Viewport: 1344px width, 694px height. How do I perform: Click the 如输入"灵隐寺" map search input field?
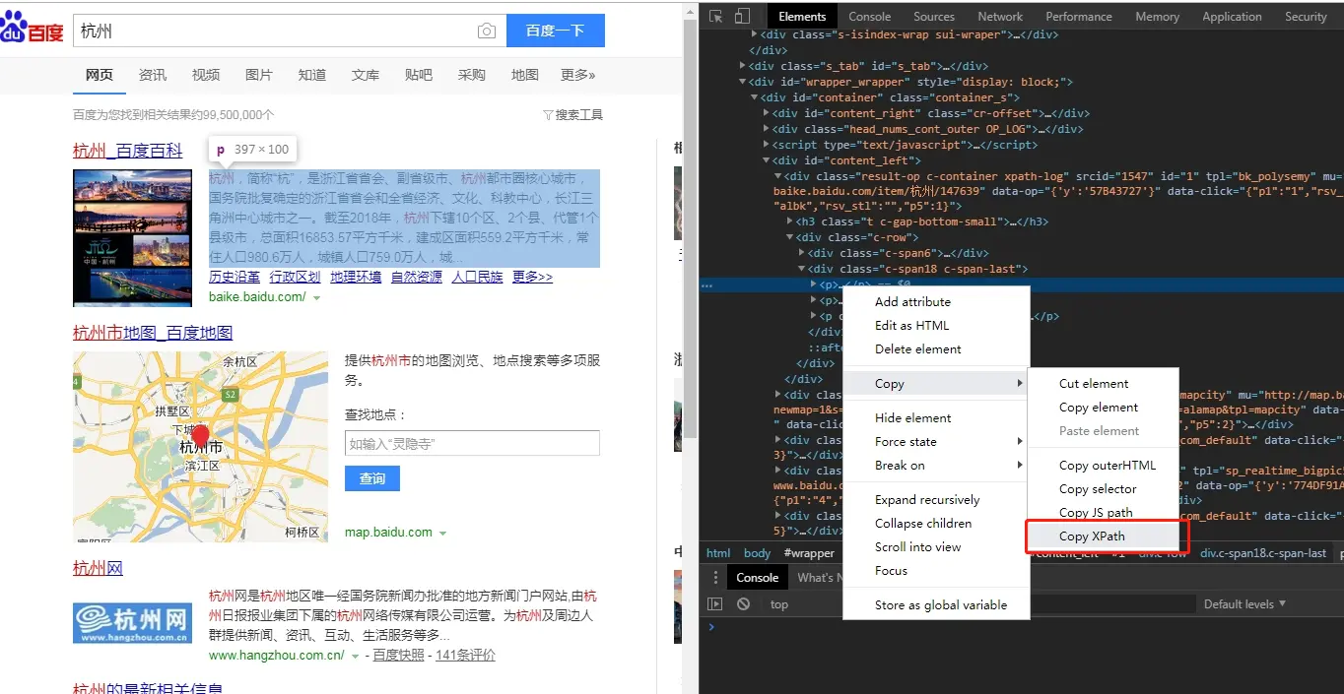point(471,443)
